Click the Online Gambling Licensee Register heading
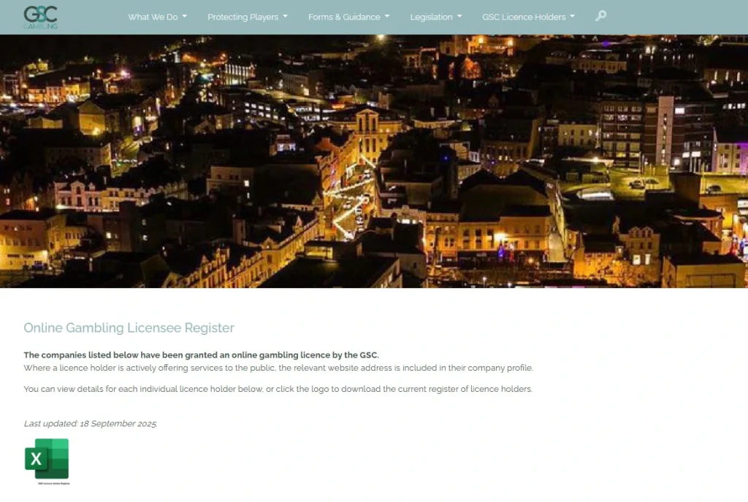This screenshot has height=502, width=748. pyautogui.click(x=129, y=328)
